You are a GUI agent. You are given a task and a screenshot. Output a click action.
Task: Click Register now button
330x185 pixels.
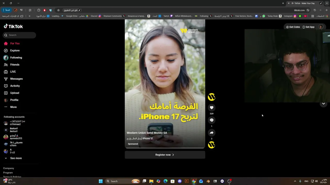(x=165, y=155)
